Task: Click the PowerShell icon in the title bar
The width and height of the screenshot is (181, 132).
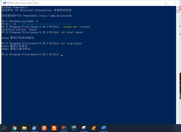Action: [4, 3]
